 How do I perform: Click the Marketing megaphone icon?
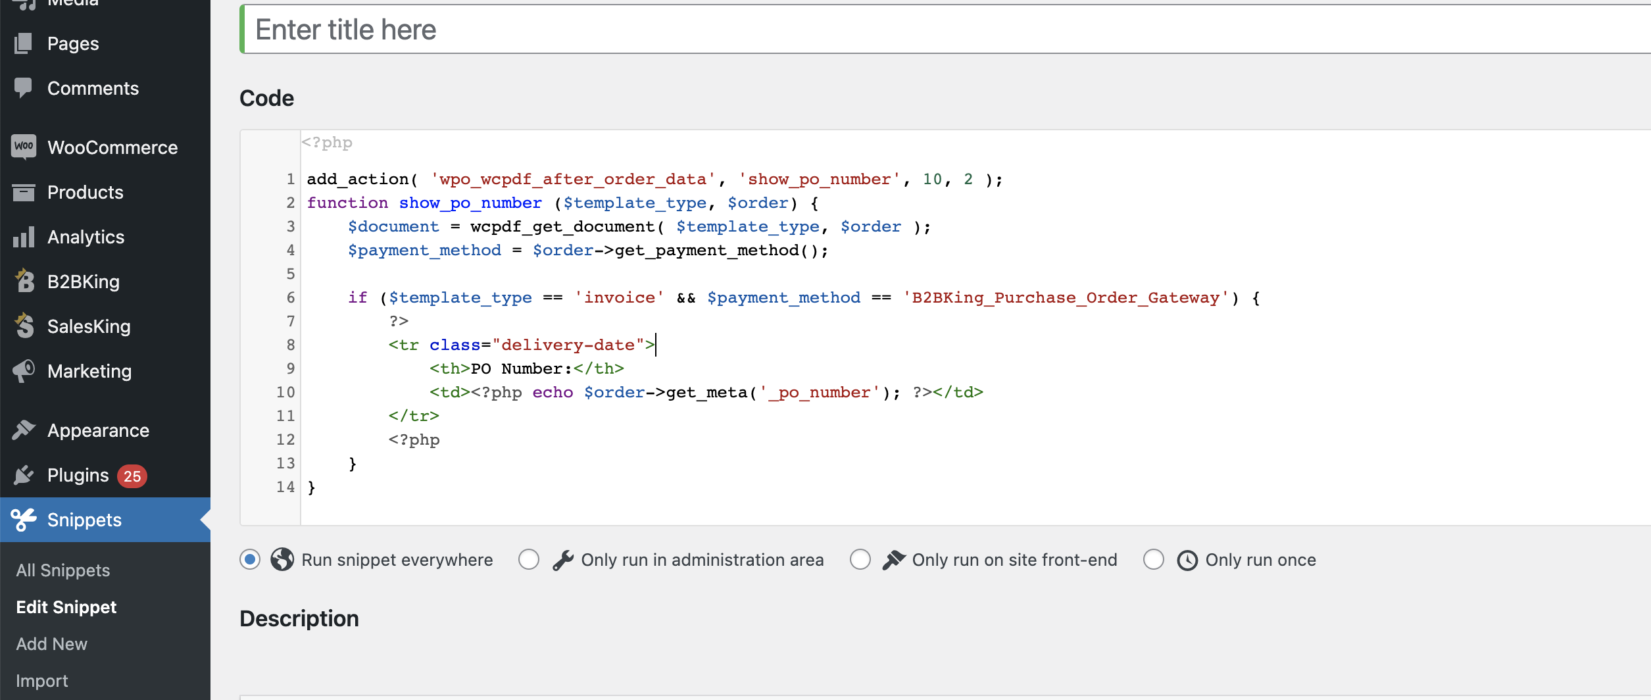[x=24, y=370]
